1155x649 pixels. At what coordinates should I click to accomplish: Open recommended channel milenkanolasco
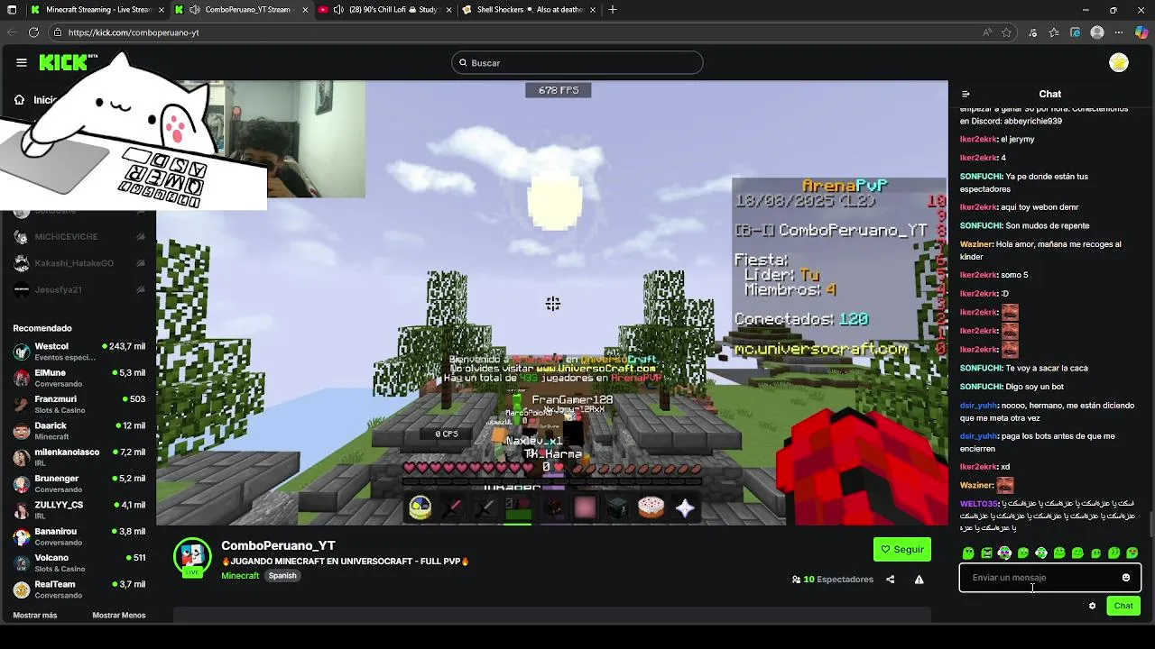click(x=79, y=457)
